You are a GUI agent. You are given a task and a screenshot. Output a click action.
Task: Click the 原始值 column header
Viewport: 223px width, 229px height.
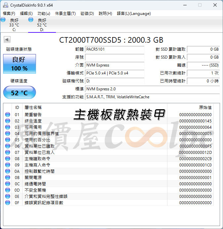tap(191, 108)
